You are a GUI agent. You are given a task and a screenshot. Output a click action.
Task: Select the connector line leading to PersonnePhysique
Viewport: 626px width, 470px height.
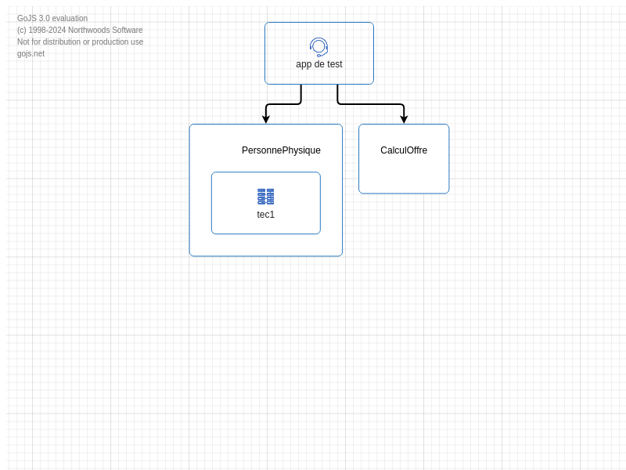tap(282, 104)
